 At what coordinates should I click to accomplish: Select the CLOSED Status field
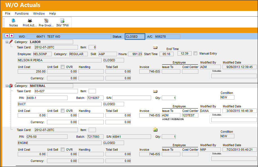point(135,37)
